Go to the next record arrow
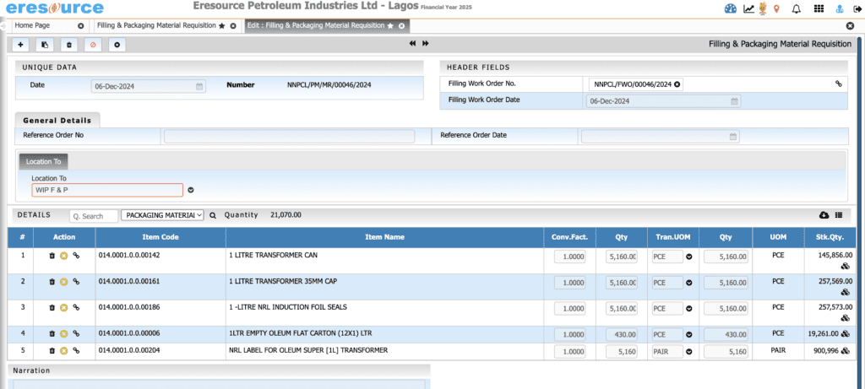 426,44
